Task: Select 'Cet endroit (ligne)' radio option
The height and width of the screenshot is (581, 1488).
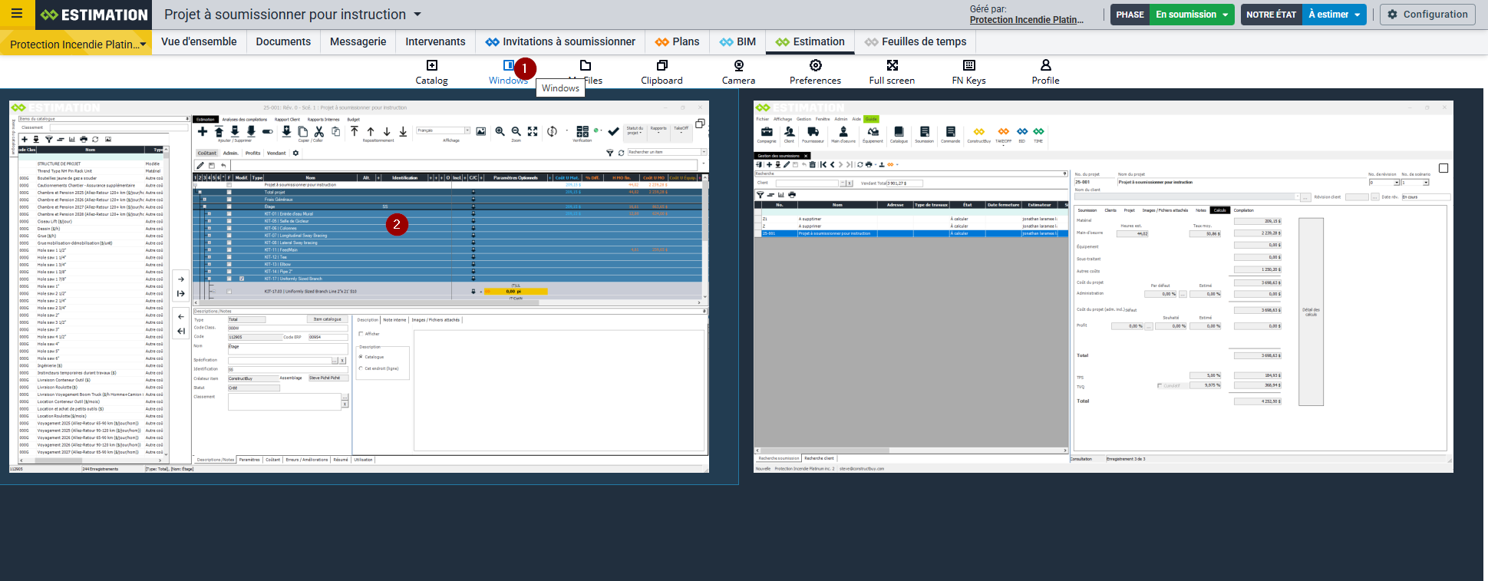Action: pos(361,368)
